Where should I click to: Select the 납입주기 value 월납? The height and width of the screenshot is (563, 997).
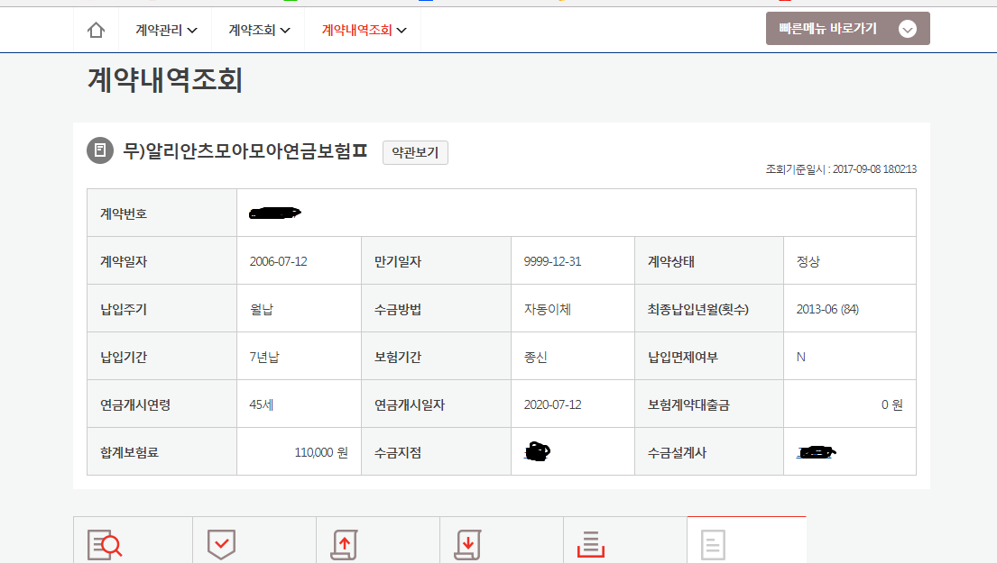[x=262, y=310]
